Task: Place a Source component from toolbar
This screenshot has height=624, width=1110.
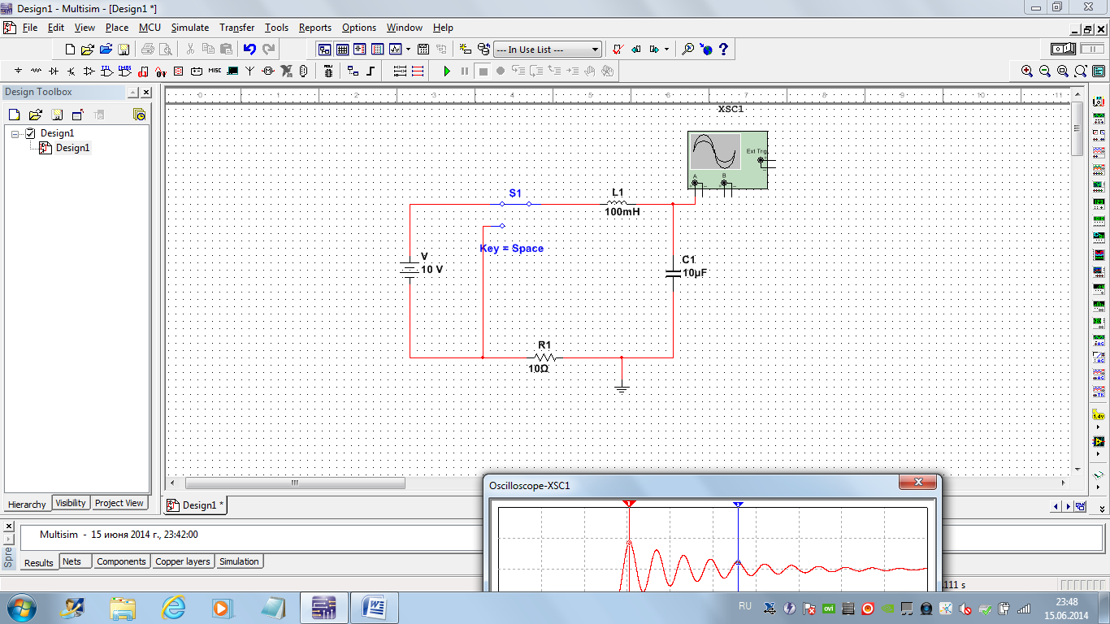Action: pyautogui.click(x=18, y=71)
